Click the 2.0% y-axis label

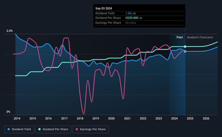click(9, 31)
